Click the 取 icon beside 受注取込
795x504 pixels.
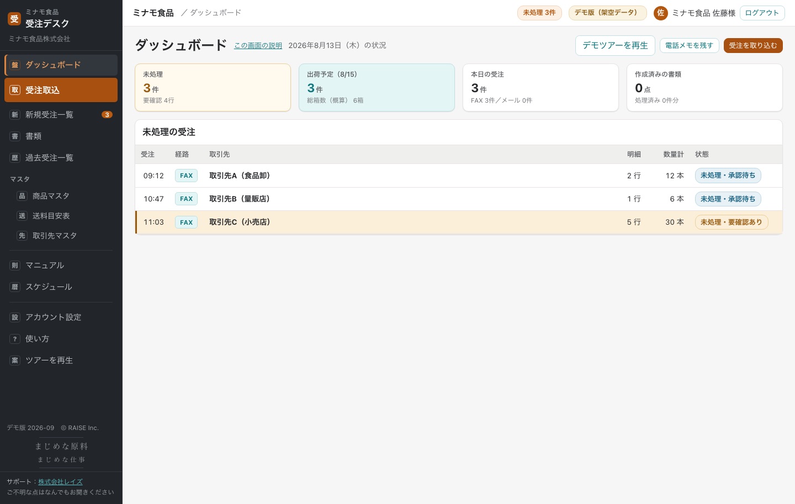(15, 90)
